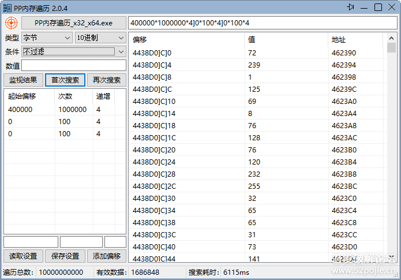401x280 pixels.
Task: Select result row 4438D0]C]8
Action: tap(258, 77)
